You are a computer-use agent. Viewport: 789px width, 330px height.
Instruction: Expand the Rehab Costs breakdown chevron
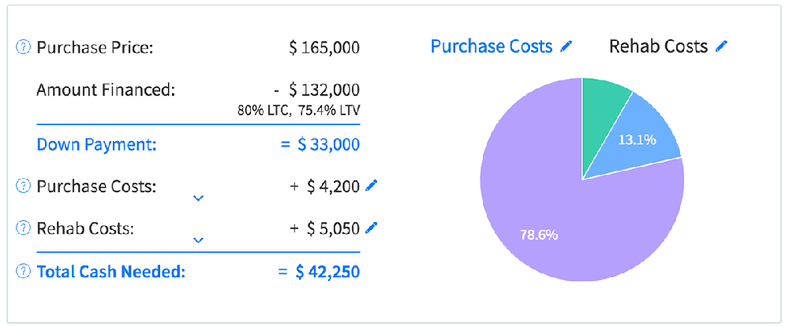click(x=198, y=239)
